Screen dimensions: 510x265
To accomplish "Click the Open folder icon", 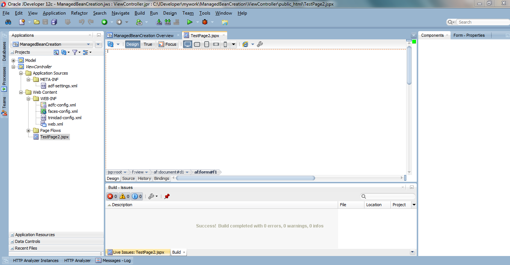I will pos(36,22).
